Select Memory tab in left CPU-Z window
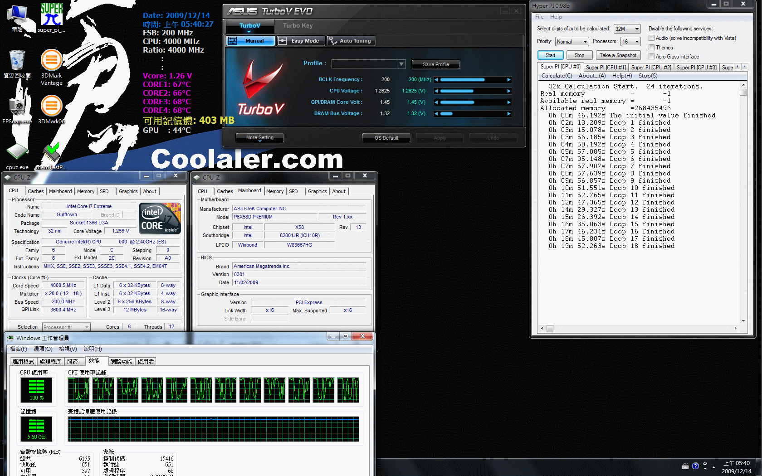Image resolution: width=762 pixels, height=476 pixels. click(x=86, y=191)
